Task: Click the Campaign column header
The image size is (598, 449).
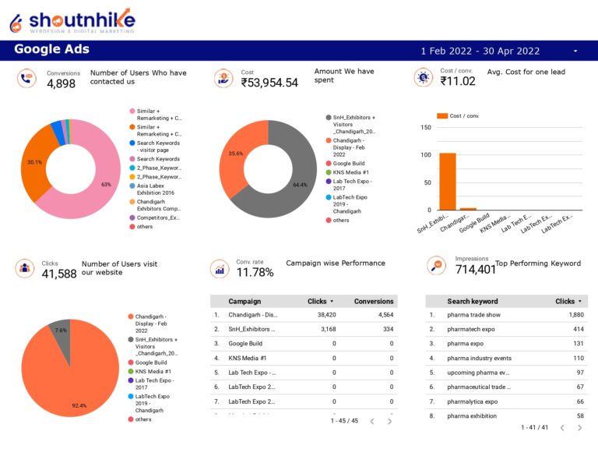Action: 244,301
